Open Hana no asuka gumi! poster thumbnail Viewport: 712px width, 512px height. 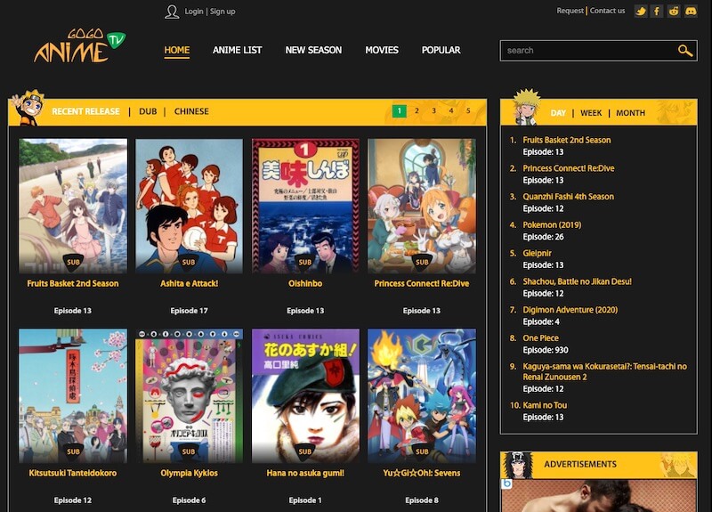[x=305, y=395]
